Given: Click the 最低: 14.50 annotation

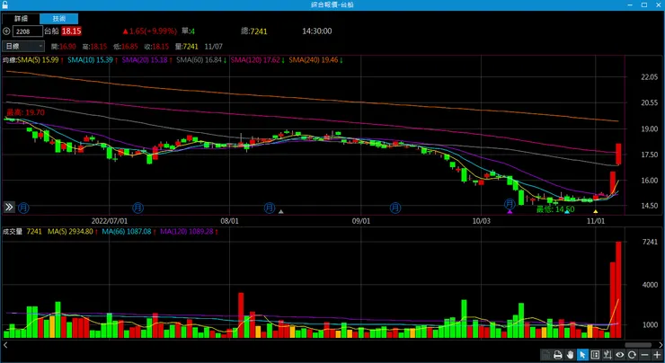Looking at the screenshot, I should 555,209.
